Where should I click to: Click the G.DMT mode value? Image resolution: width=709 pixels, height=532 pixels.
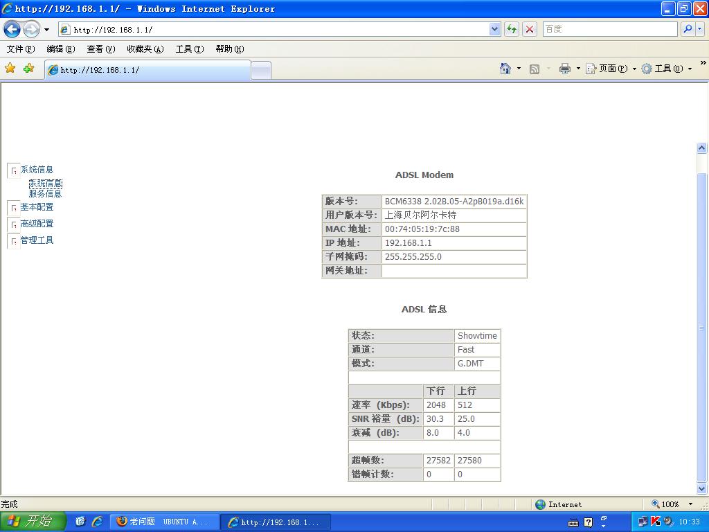click(470, 363)
